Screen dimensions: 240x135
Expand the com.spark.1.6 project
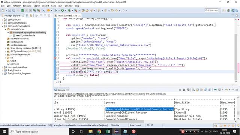[x=3, y=19]
